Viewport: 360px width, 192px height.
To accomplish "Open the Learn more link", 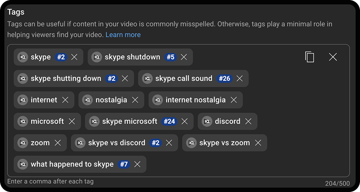I will pos(123,35).
